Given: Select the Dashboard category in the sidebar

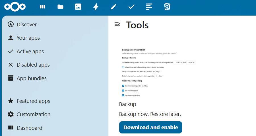Looking at the screenshot, I should point(29,128).
